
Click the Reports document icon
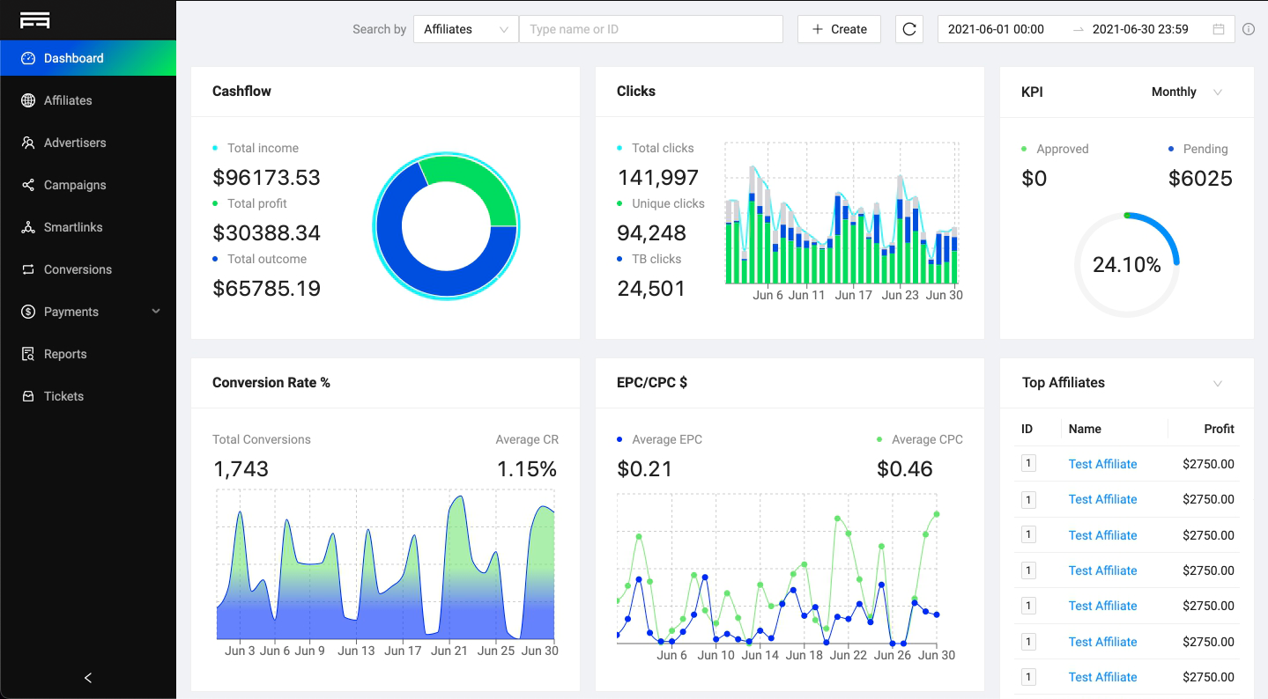click(x=28, y=354)
